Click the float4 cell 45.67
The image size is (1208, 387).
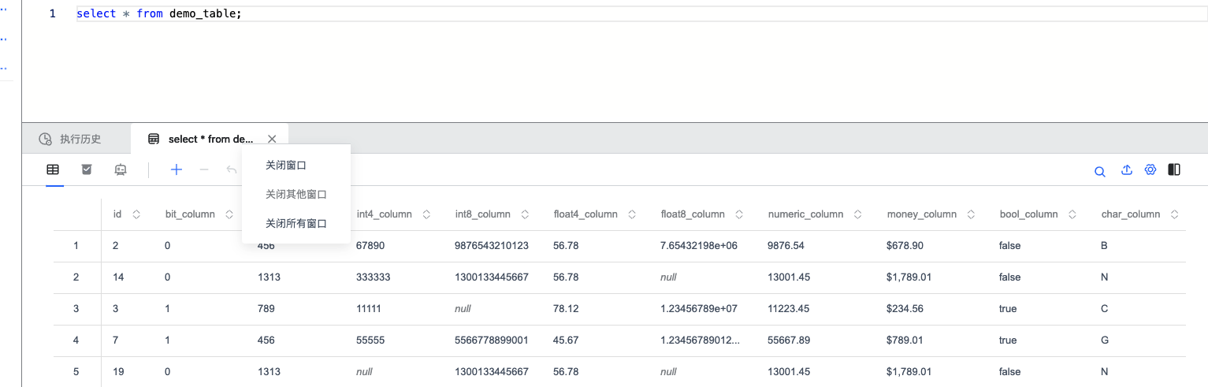[x=566, y=340]
